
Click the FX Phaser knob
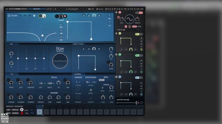tap(11, 97)
